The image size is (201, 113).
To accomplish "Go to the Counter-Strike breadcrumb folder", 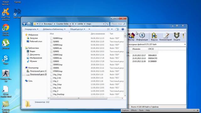I will point(62,24).
